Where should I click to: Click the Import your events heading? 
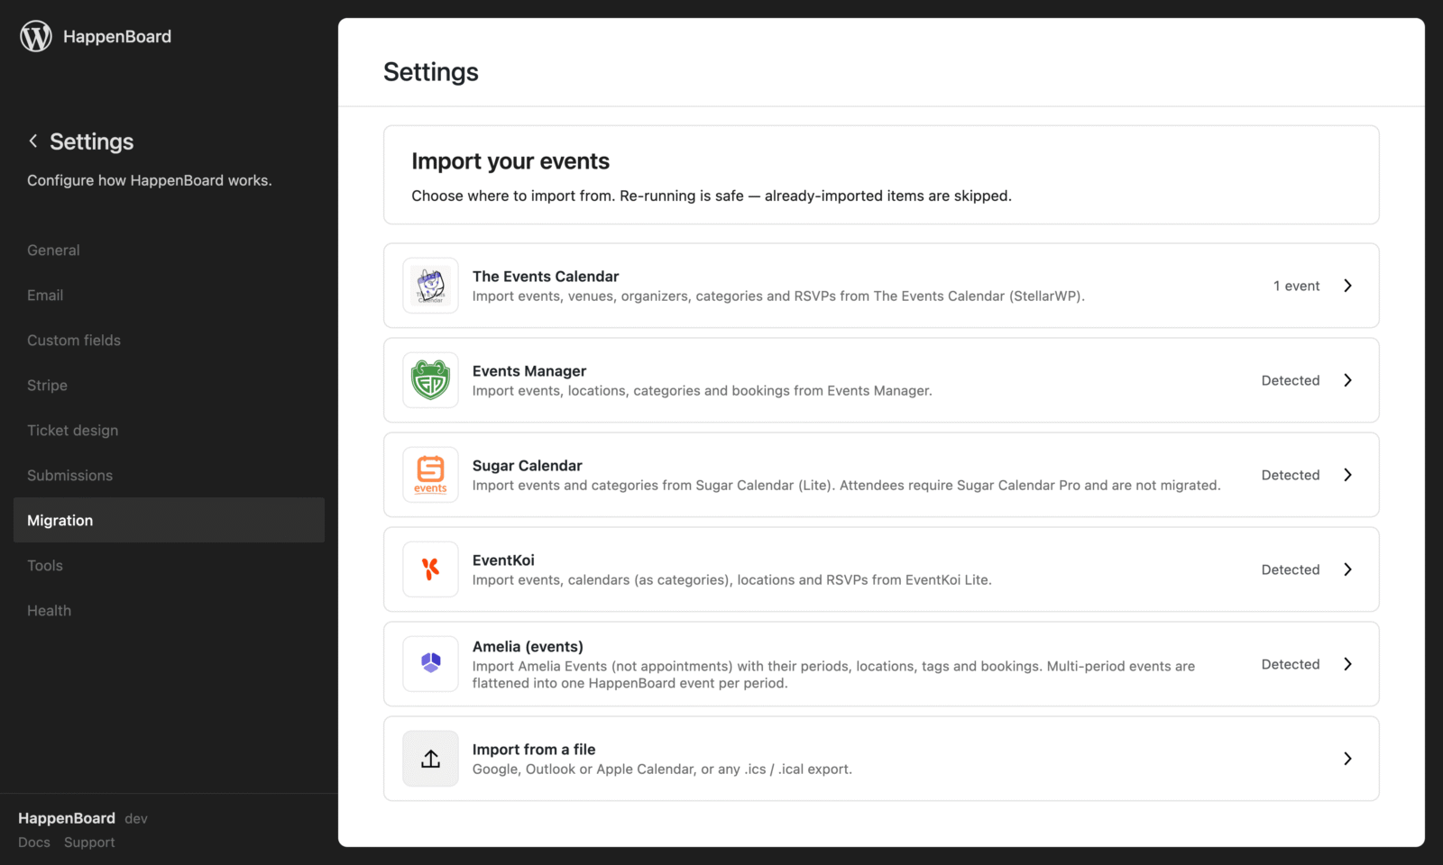(x=510, y=161)
